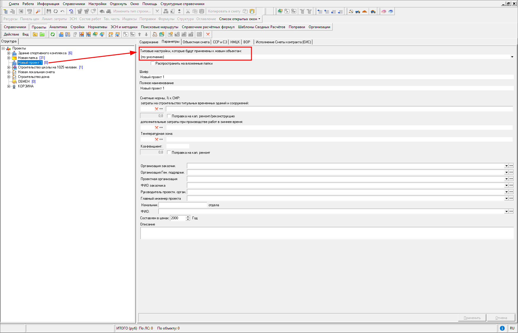The height and width of the screenshot is (333, 518).
Task: Enable 'Распространить на вложенные папки' checkbox
Action: click(x=153, y=63)
